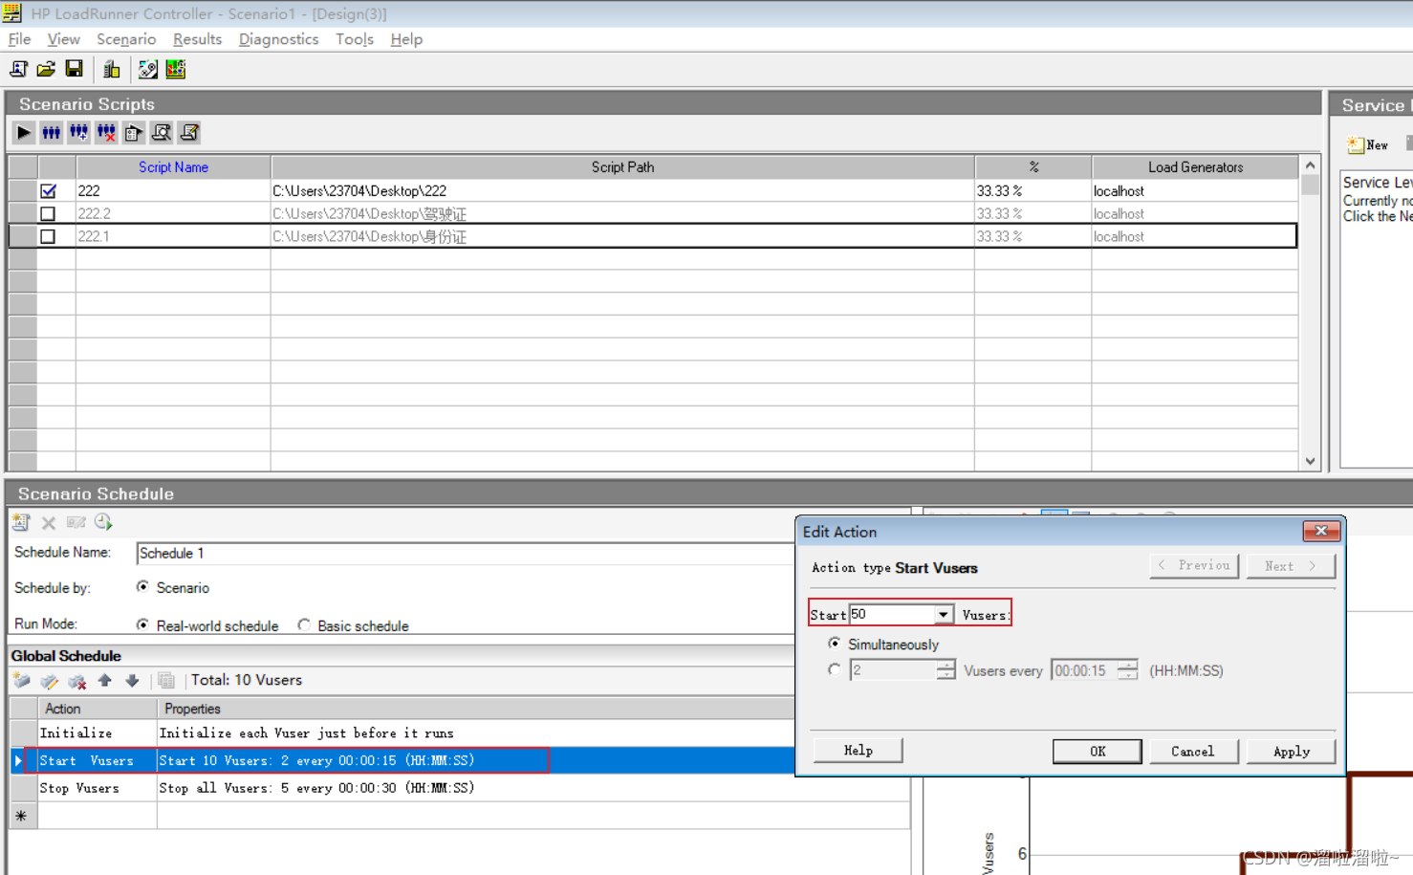The height and width of the screenshot is (875, 1413).
Task: Uncheck the checkbox for script 222
Action: pos(48,191)
